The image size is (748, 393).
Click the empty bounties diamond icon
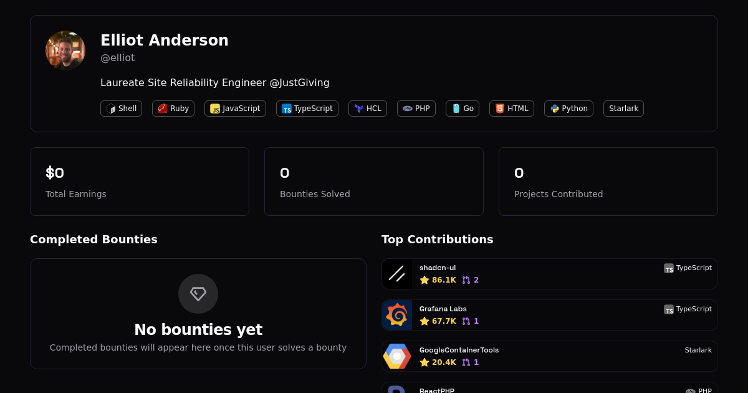pyautogui.click(x=198, y=294)
